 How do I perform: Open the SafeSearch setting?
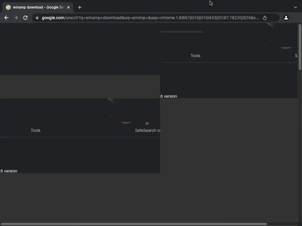coord(147,130)
